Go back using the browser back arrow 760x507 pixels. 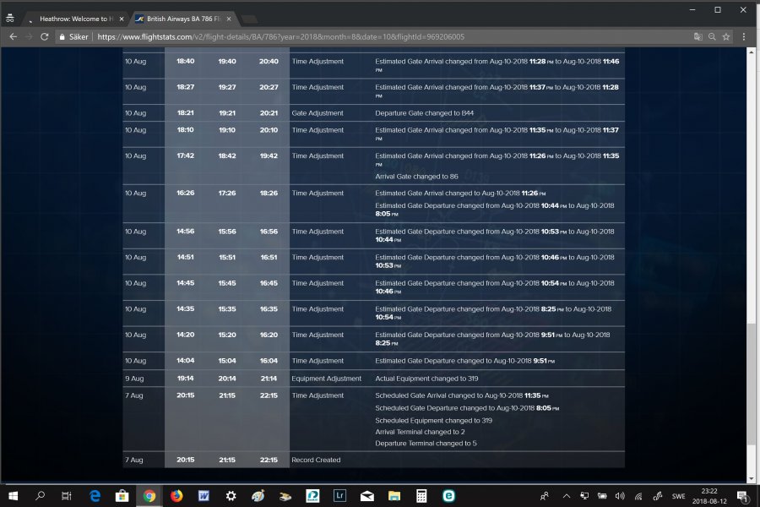[x=13, y=37]
